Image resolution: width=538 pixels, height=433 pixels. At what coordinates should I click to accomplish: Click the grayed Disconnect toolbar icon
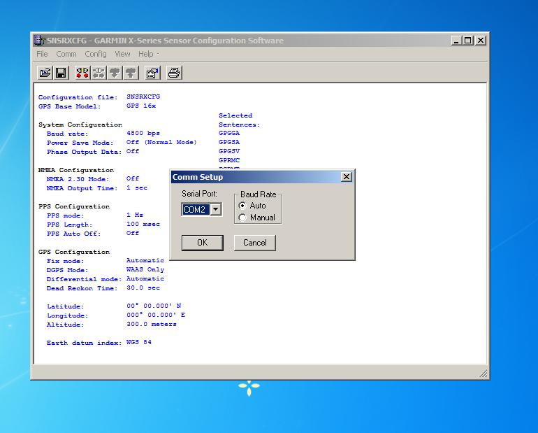(99, 73)
